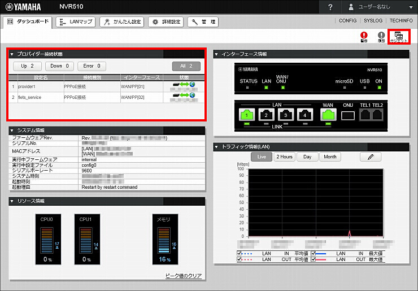Select the Live traffic view

click(261, 157)
